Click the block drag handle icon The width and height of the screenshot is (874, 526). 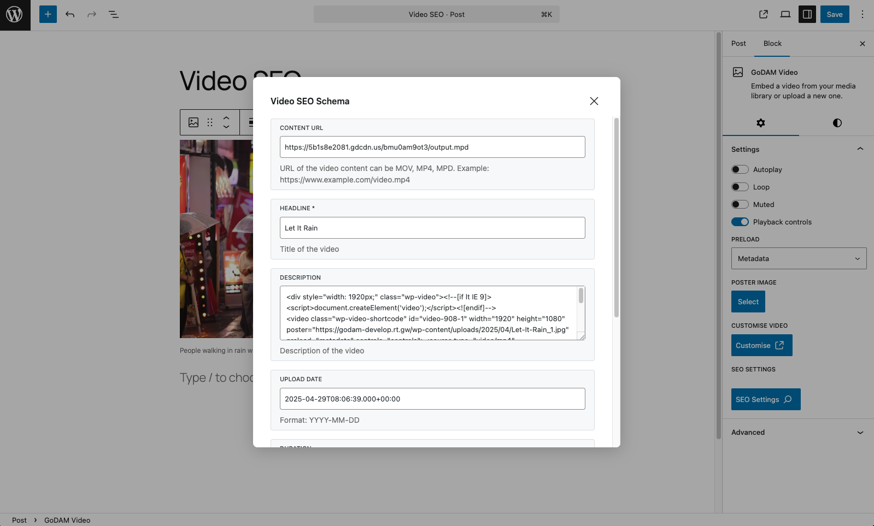point(210,122)
